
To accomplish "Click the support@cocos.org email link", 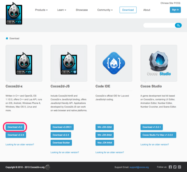I will point(139,167).
